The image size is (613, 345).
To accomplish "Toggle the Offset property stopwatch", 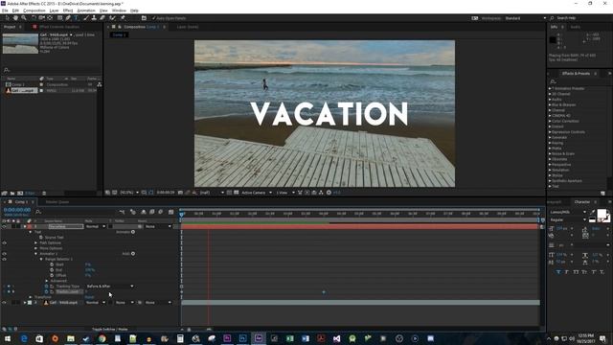I will 52,275.
